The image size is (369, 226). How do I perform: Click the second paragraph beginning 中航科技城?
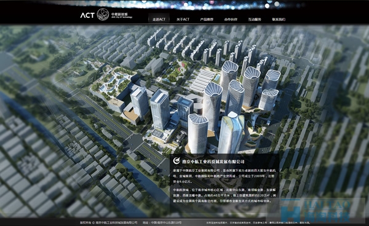click(x=224, y=195)
